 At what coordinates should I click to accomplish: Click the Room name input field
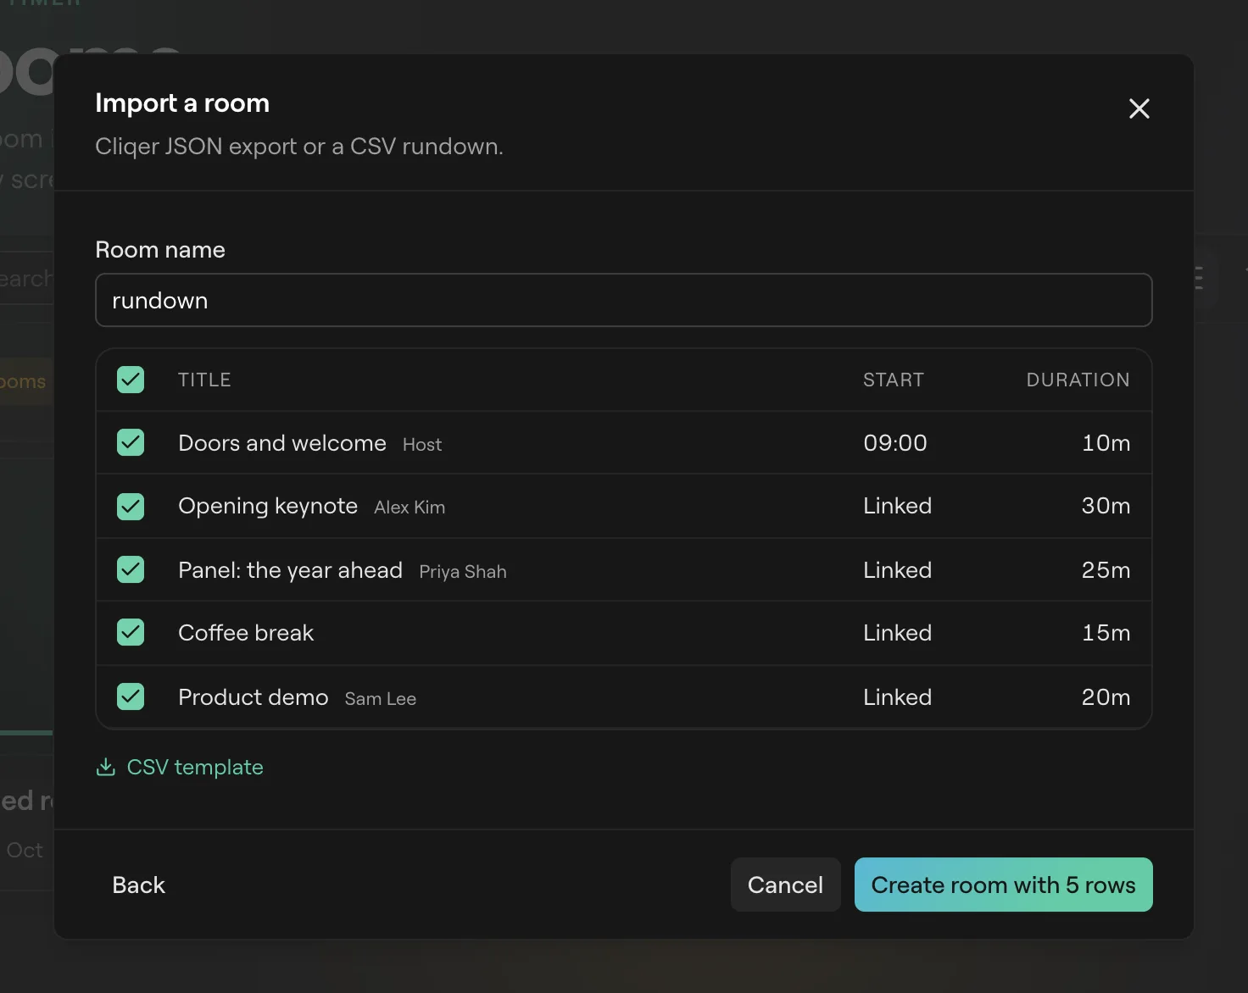(x=624, y=300)
